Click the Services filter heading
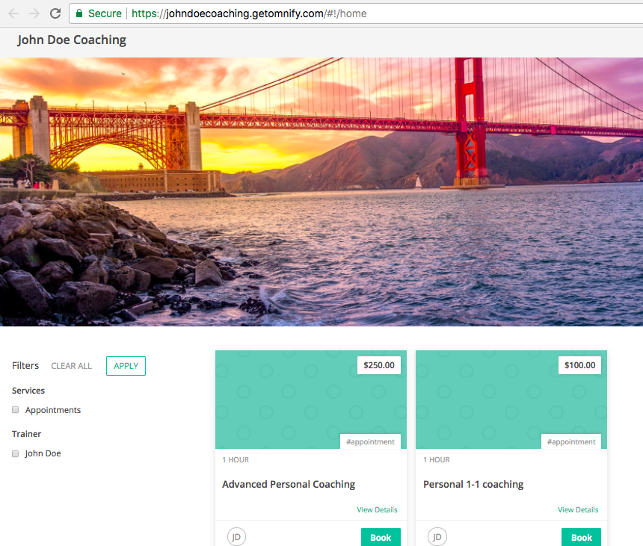The image size is (643, 546). click(28, 391)
